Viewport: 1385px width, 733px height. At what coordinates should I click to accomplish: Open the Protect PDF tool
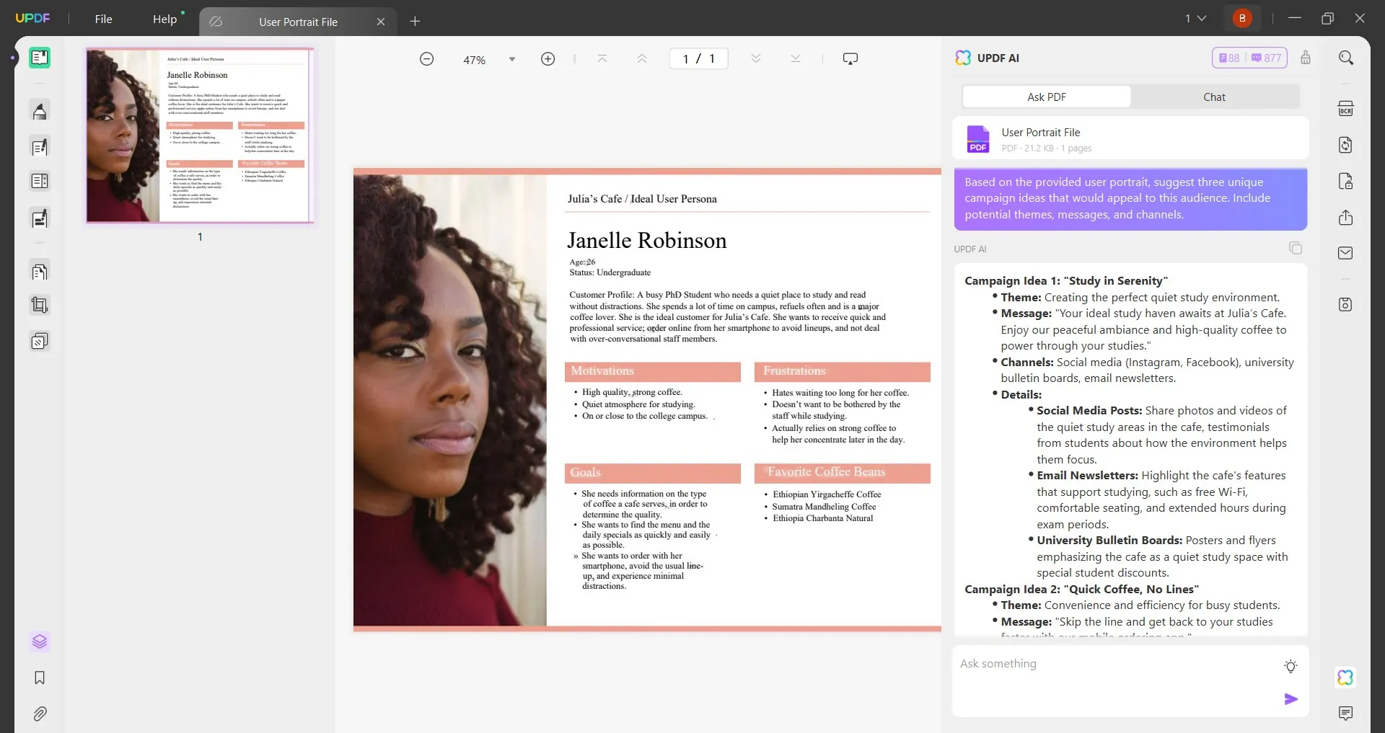(1346, 181)
